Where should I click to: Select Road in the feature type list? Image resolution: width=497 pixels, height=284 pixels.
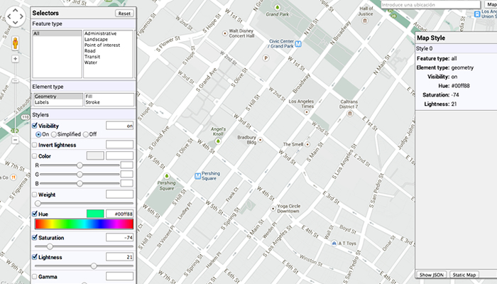pyautogui.click(x=90, y=51)
